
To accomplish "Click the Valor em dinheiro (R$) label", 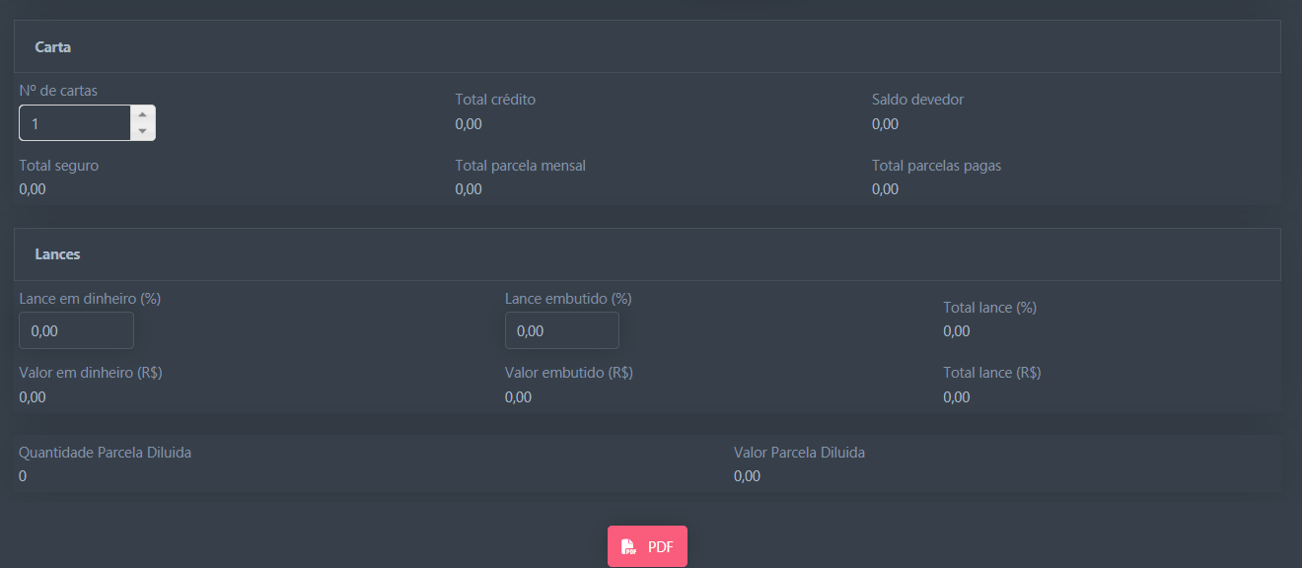I will [91, 373].
